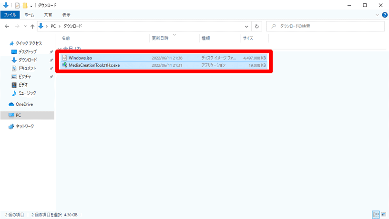The image size is (389, 219).
Task: Select the MediaCreationTool21H2.exe file
Action: [x=164, y=65]
